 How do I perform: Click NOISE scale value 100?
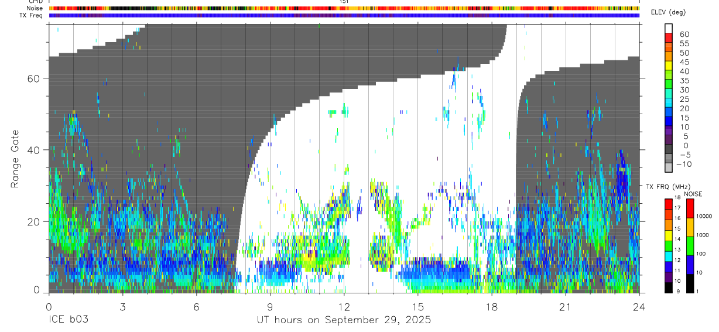click(702, 254)
